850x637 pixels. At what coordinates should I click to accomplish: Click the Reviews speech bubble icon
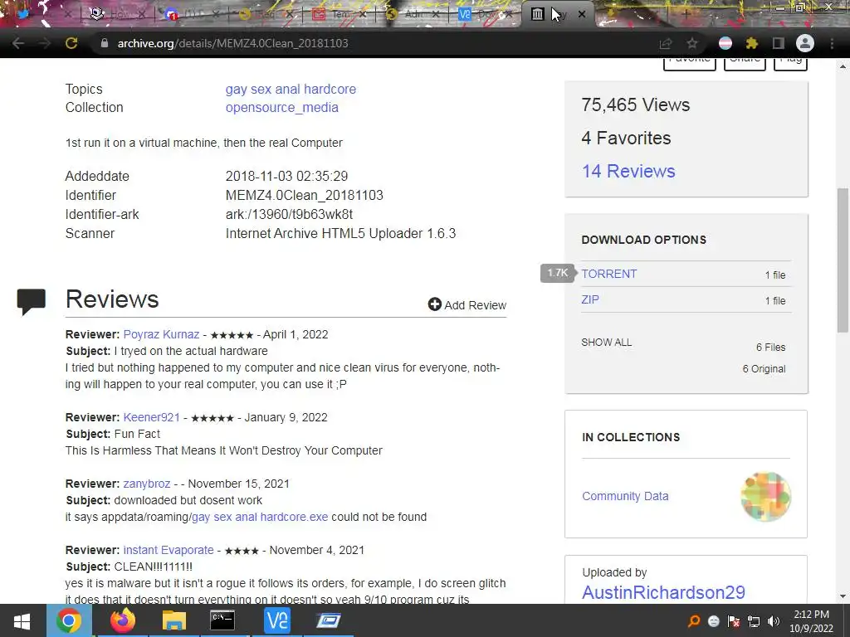coord(31,302)
